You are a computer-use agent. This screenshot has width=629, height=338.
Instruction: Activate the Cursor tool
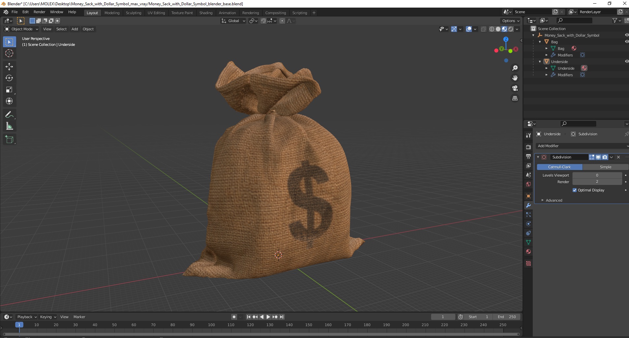pyautogui.click(x=9, y=53)
